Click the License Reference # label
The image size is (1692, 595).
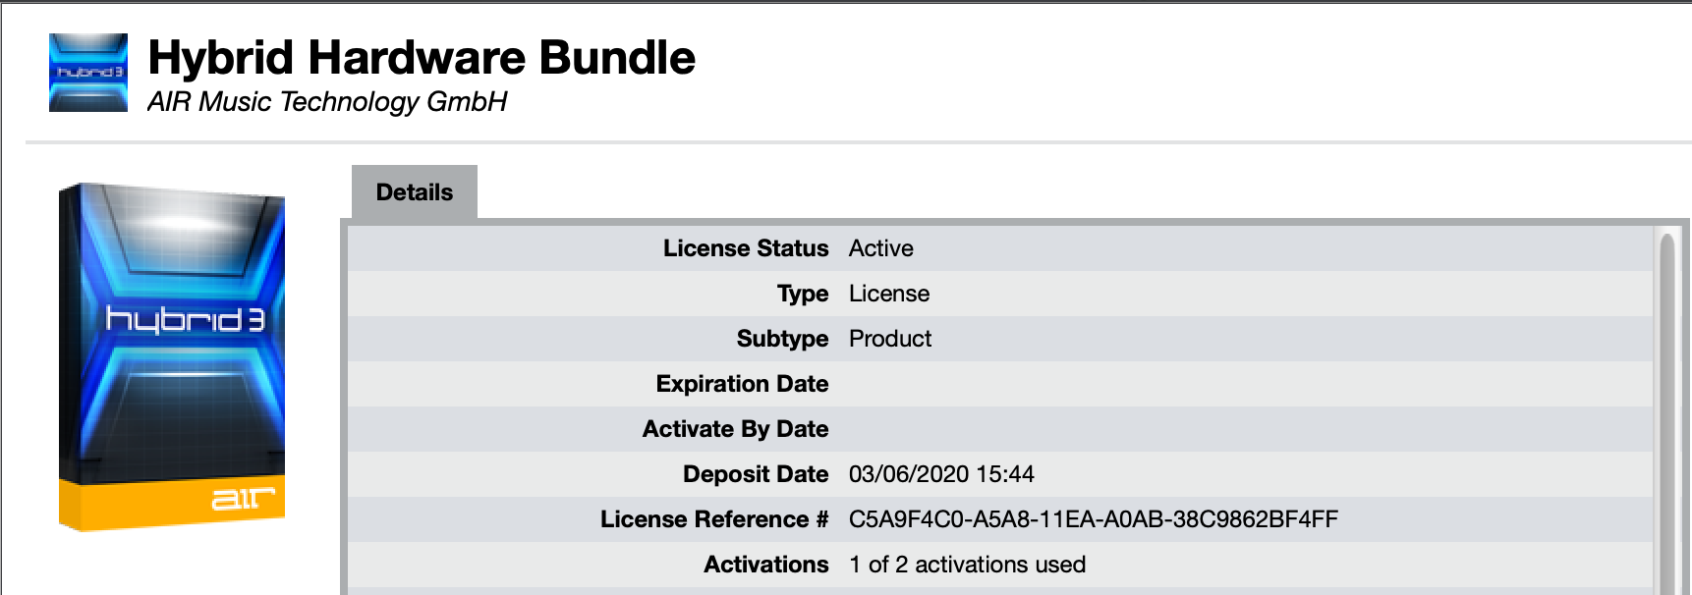point(714,519)
